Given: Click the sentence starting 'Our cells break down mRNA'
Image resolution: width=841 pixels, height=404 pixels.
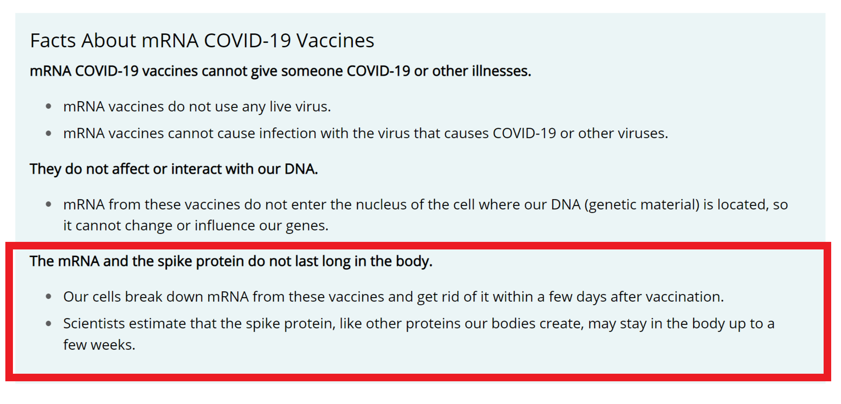Looking at the screenshot, I should (393, 297).
